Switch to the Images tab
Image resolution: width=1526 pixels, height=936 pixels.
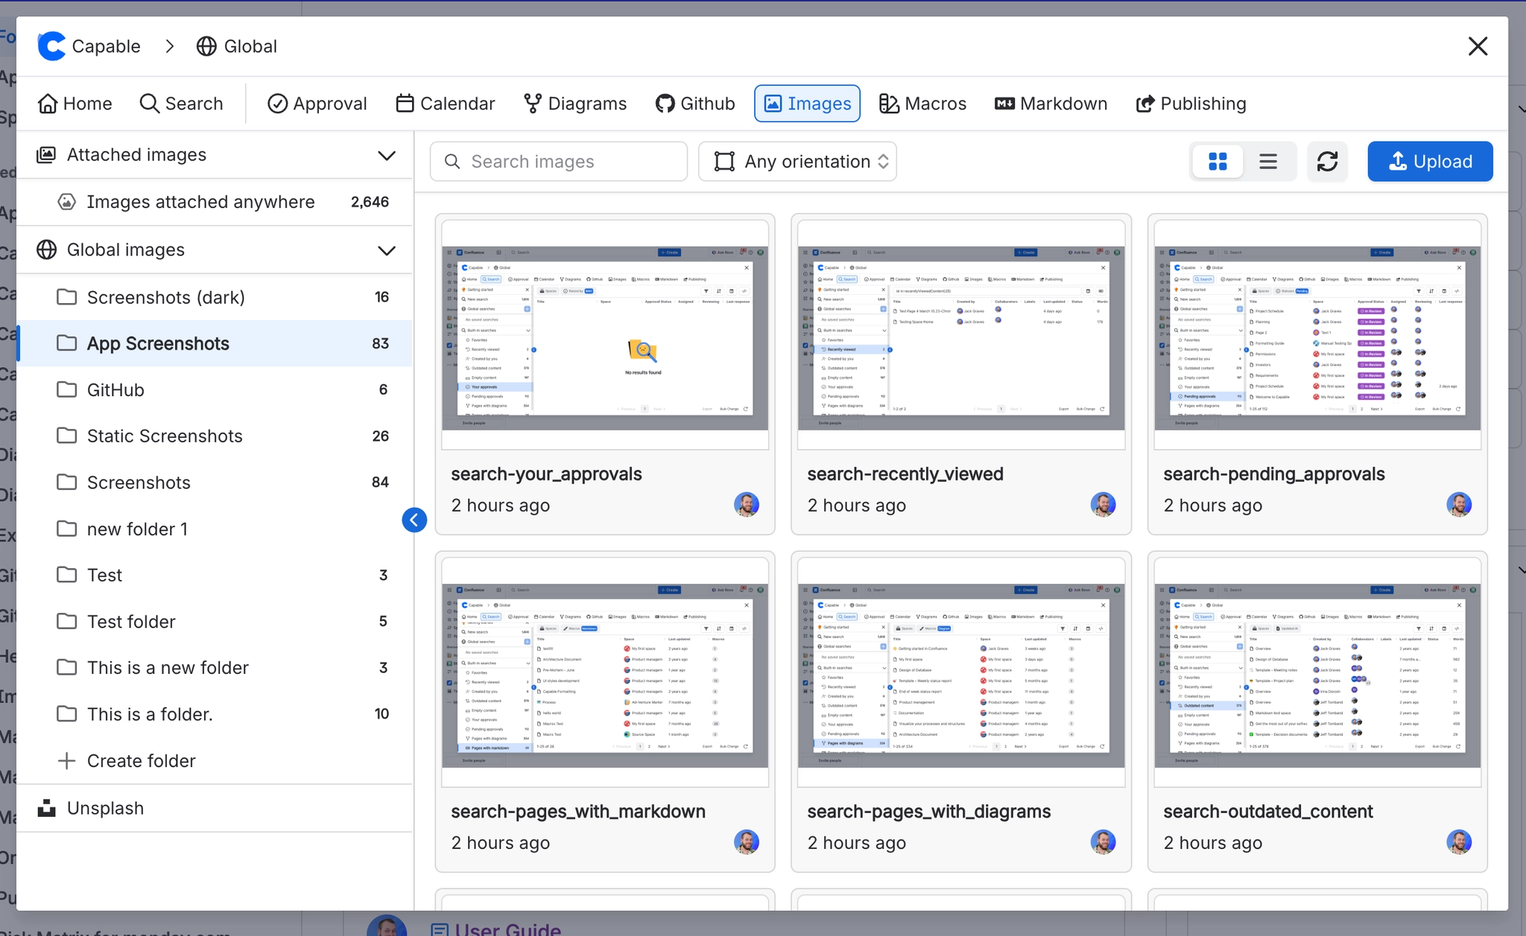807,104
